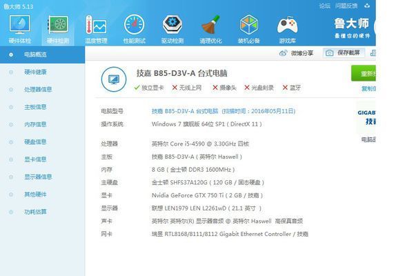Click the GeForce GTX 750 Ti value

(x=207, y=195)
